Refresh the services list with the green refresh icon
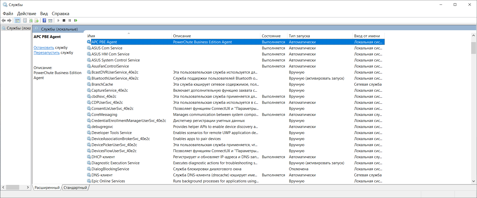 coord(31,20)
